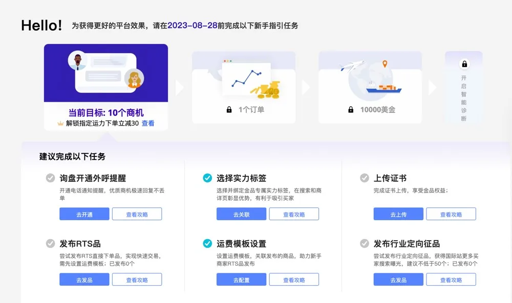512x303 pixels.
Task: Click the arrow after the 商机 card
Action: pyautogui.click(x=179, y=87)
